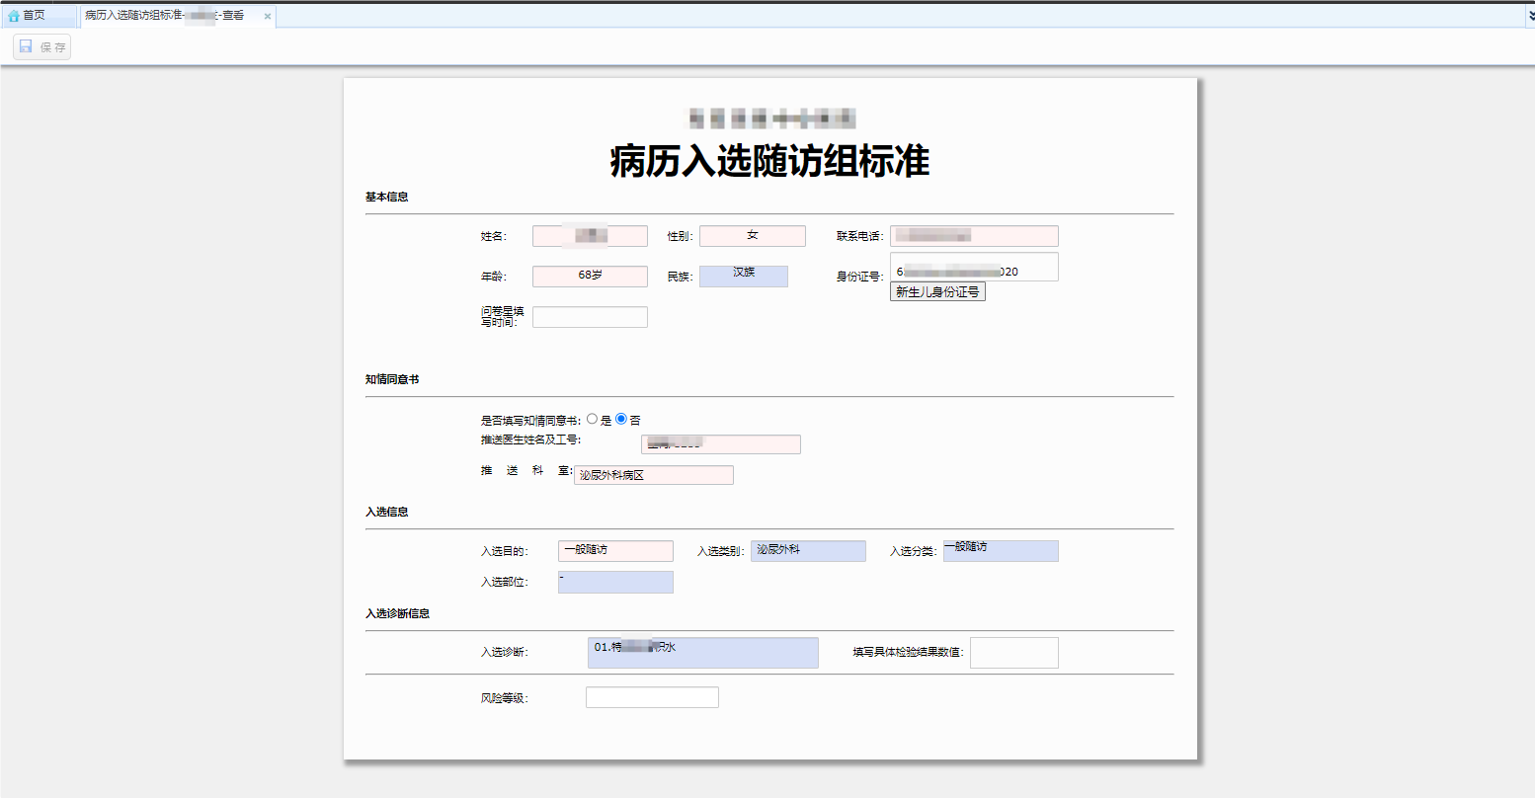Click the 入选诊断信息 section label
The width and height of the screenshot is (1535, 798).
(398, 613)
